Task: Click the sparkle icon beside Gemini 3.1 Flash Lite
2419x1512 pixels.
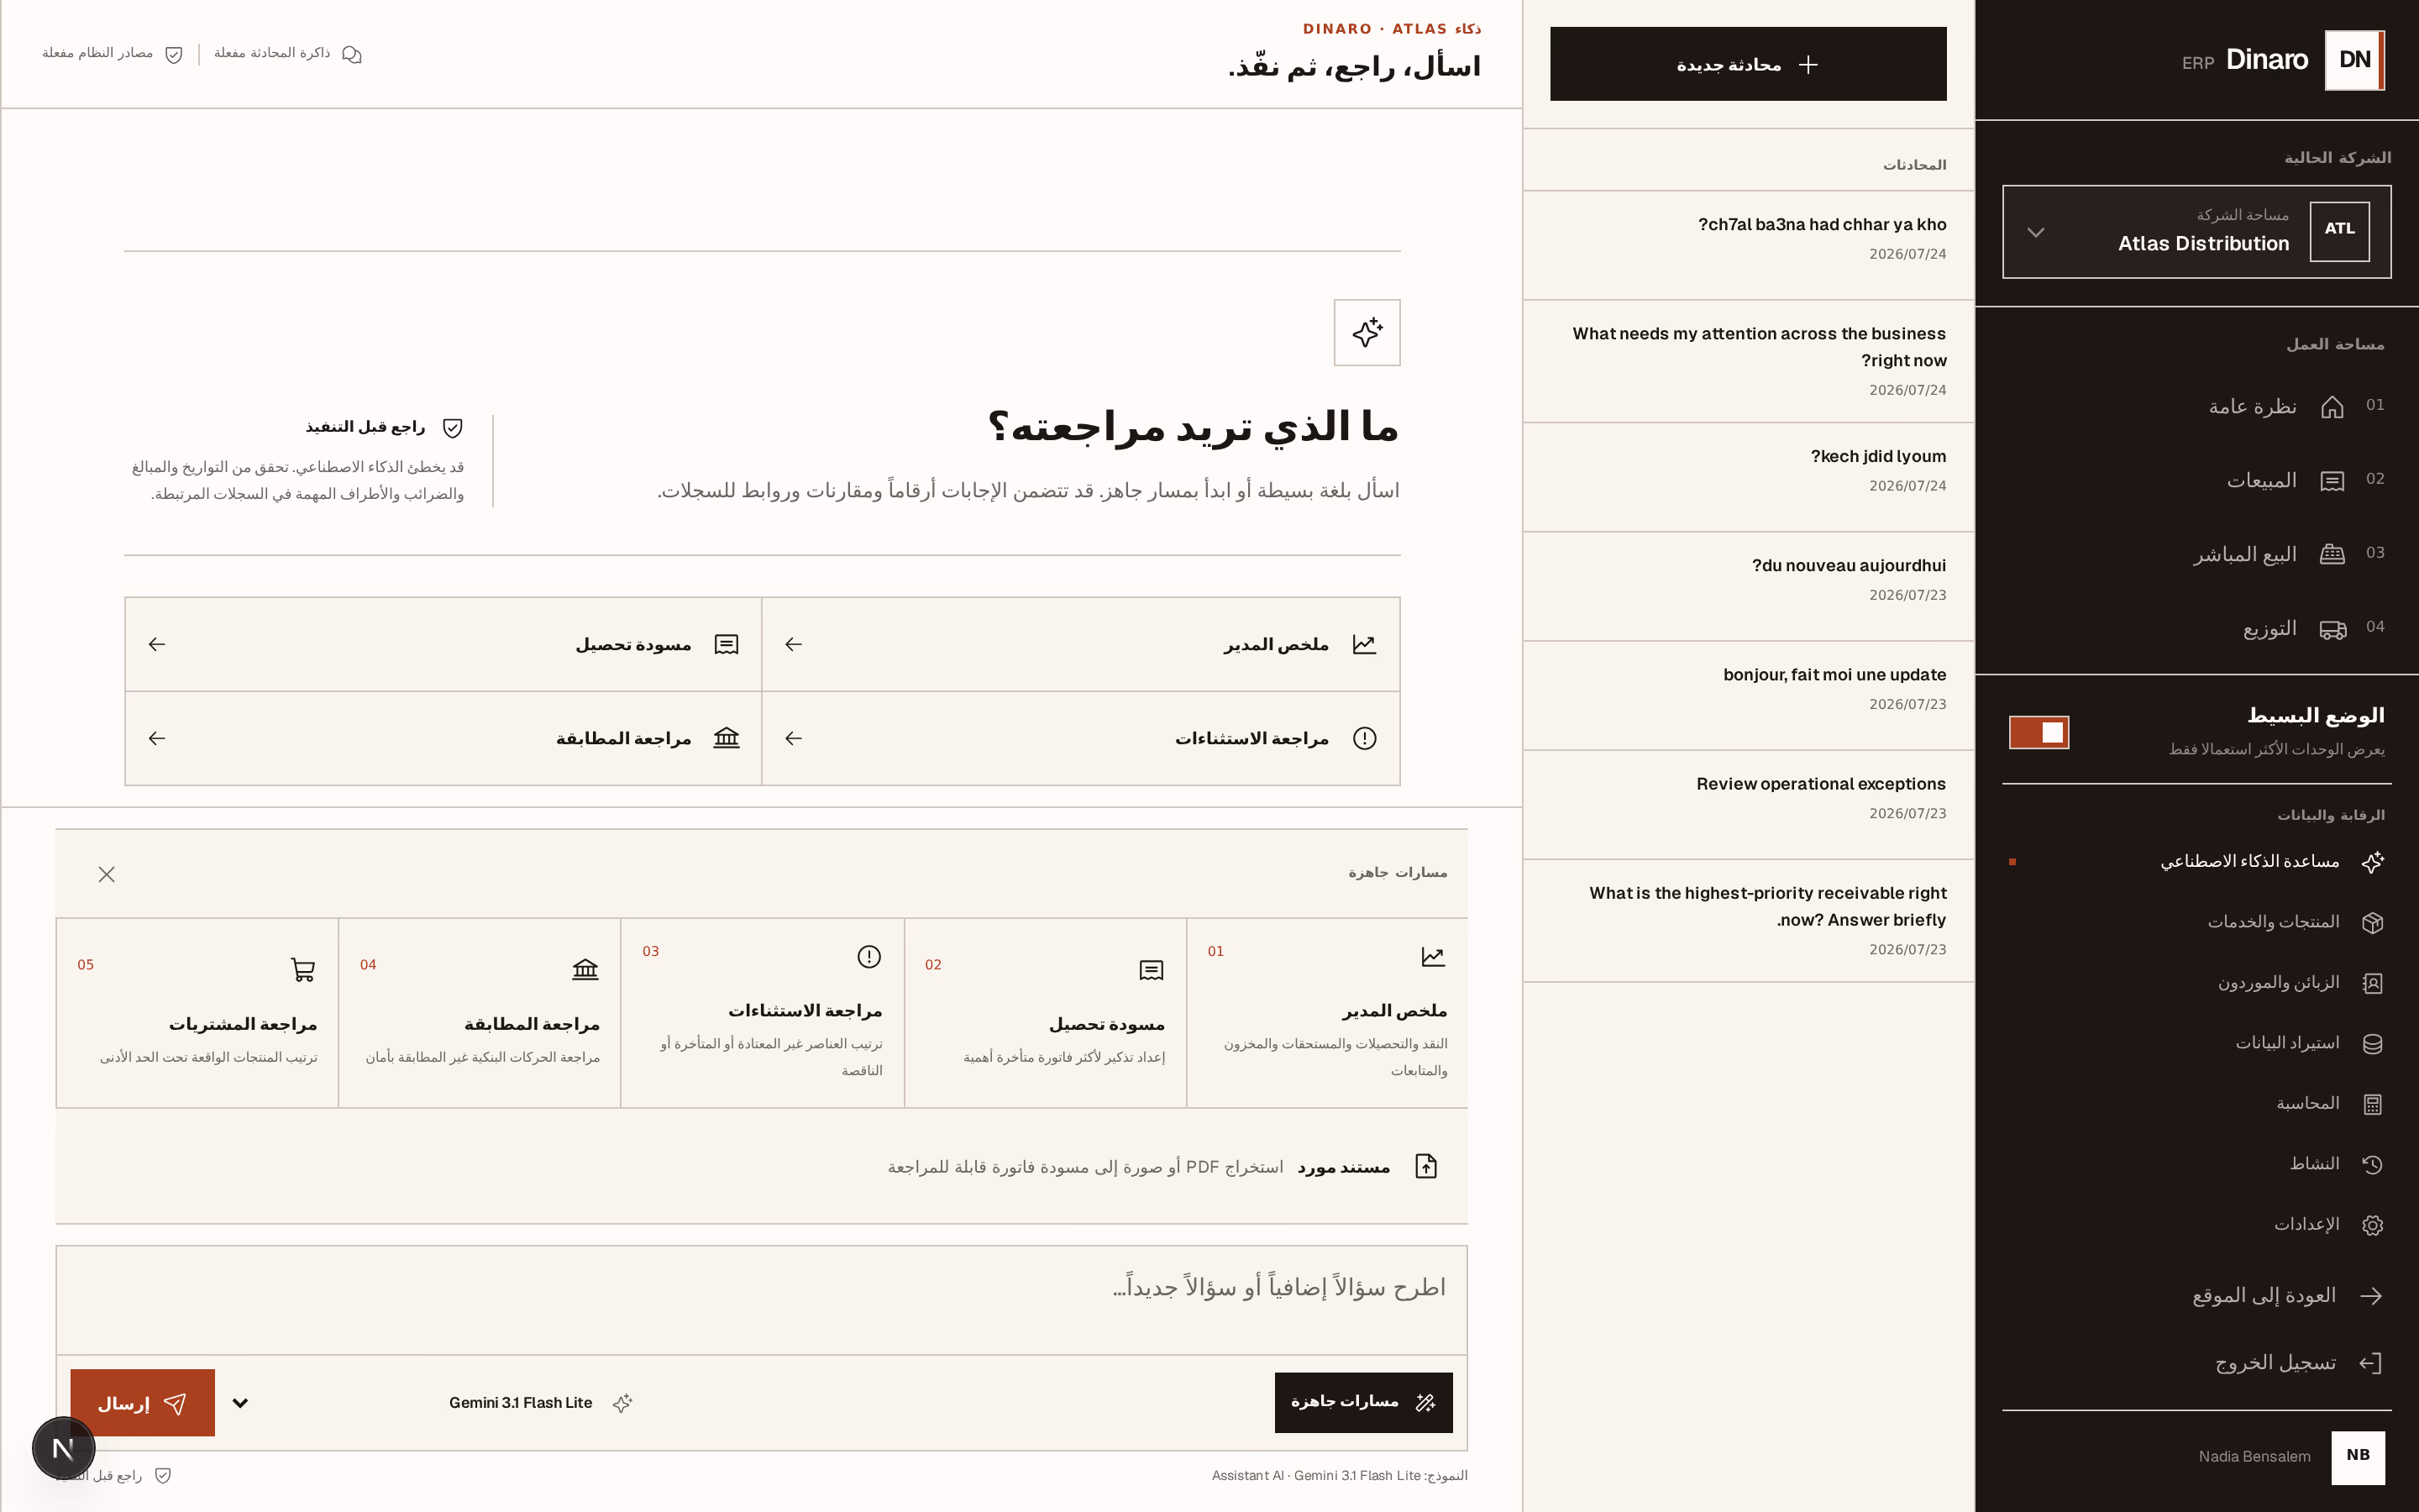Action: click(622, 1403)
